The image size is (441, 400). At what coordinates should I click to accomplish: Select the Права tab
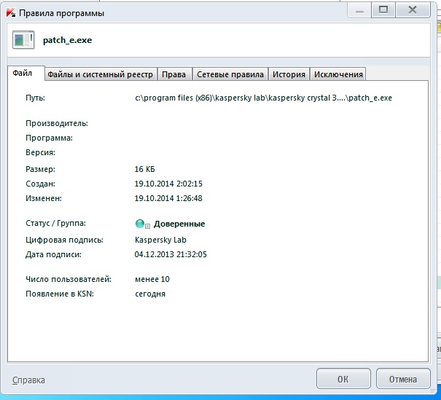pos(173,74)
